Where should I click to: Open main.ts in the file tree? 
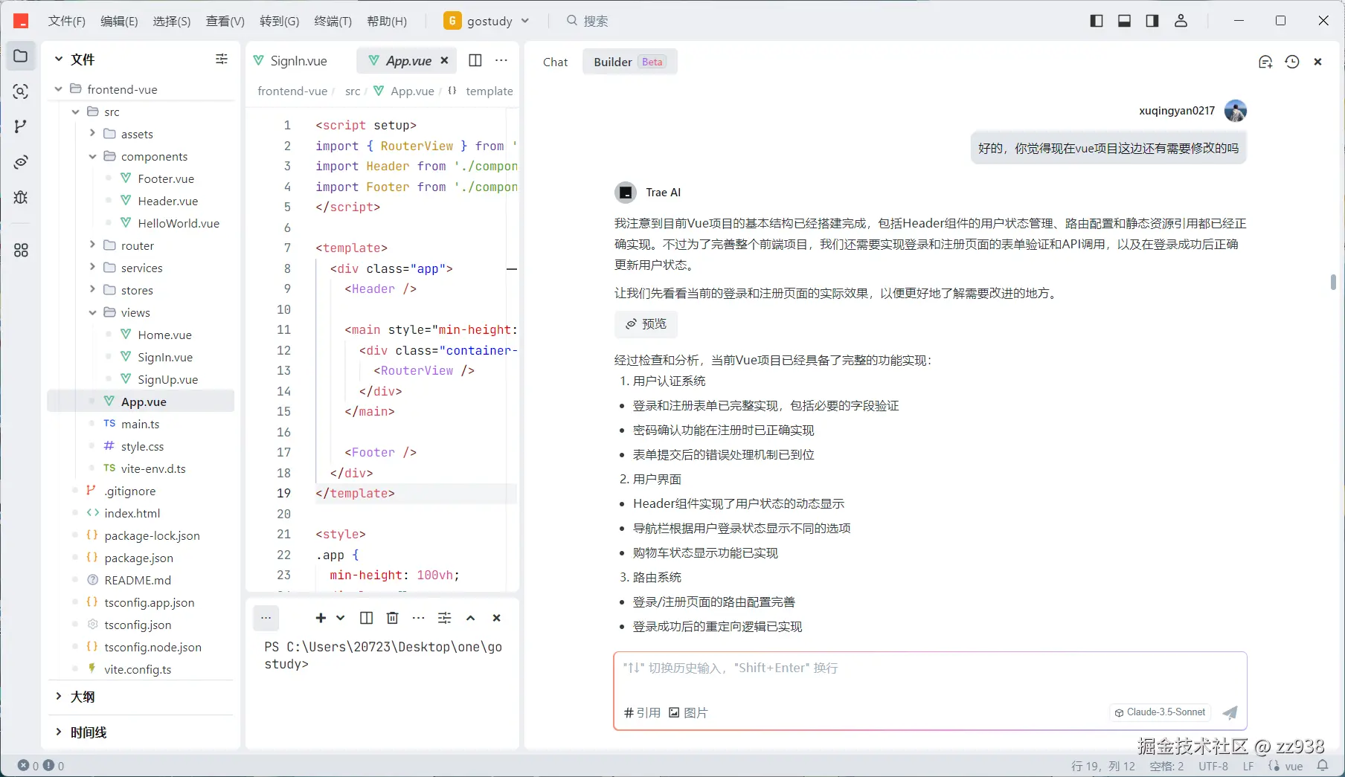click(x=141, y=424)
